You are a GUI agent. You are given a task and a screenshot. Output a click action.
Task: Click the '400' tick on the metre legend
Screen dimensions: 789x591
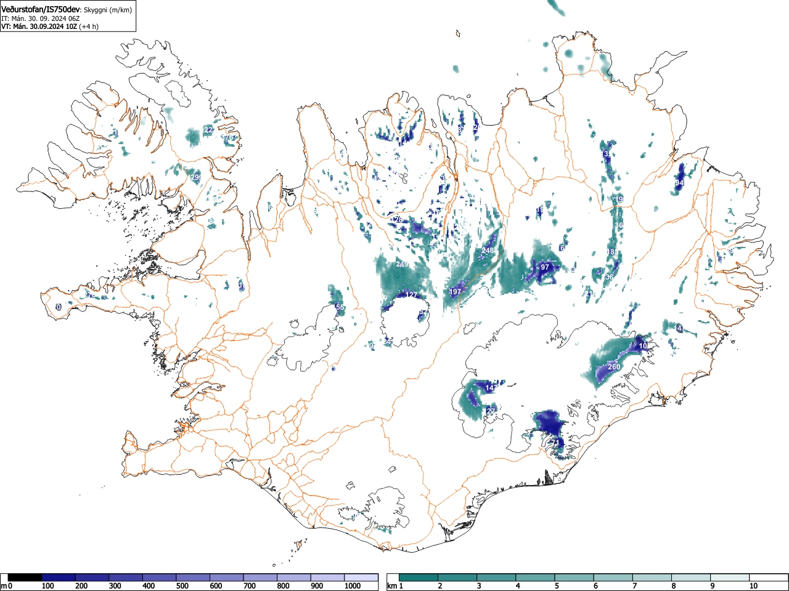pos(149,586)
